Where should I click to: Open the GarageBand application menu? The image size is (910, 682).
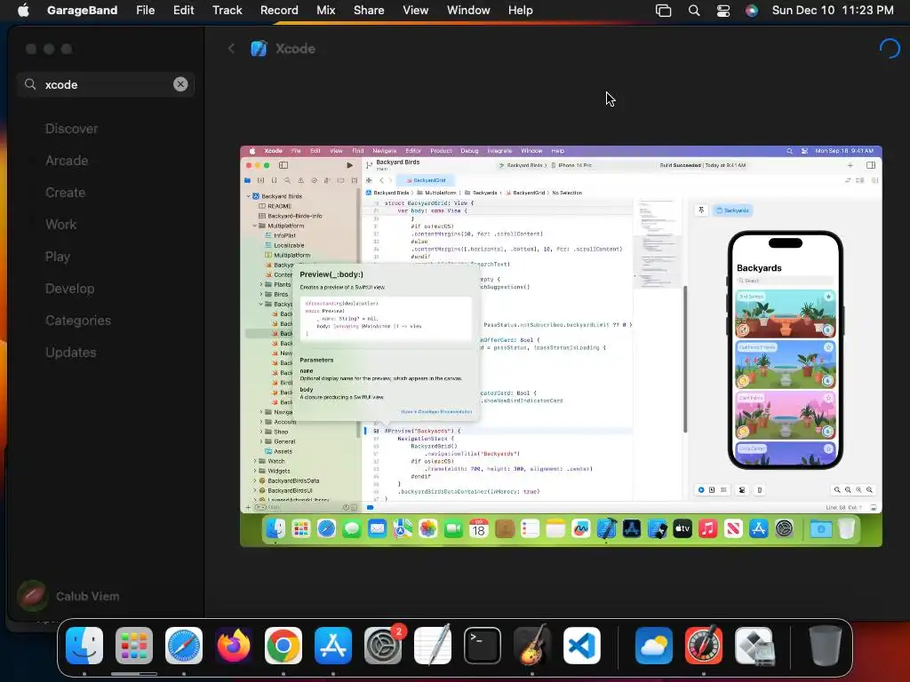[82, 11]
